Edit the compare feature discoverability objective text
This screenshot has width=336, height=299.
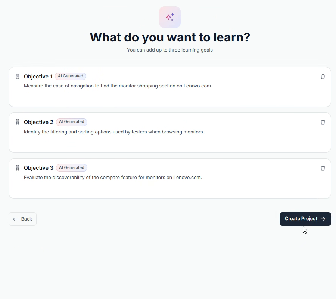pos(113,178)
